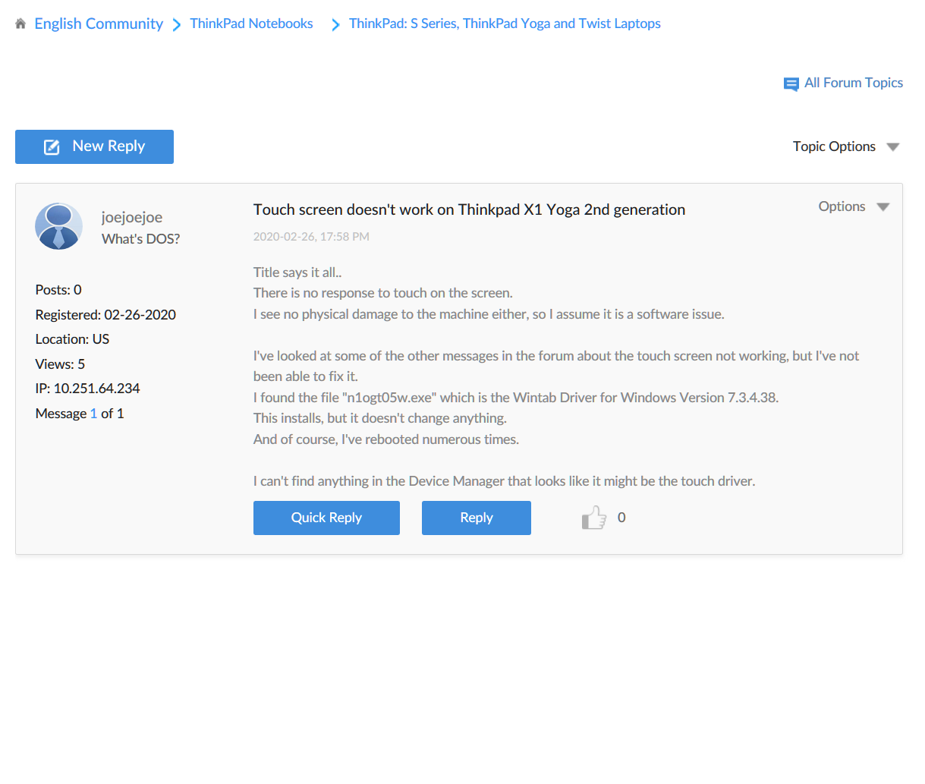Start a New Reply to the thread

94,146
